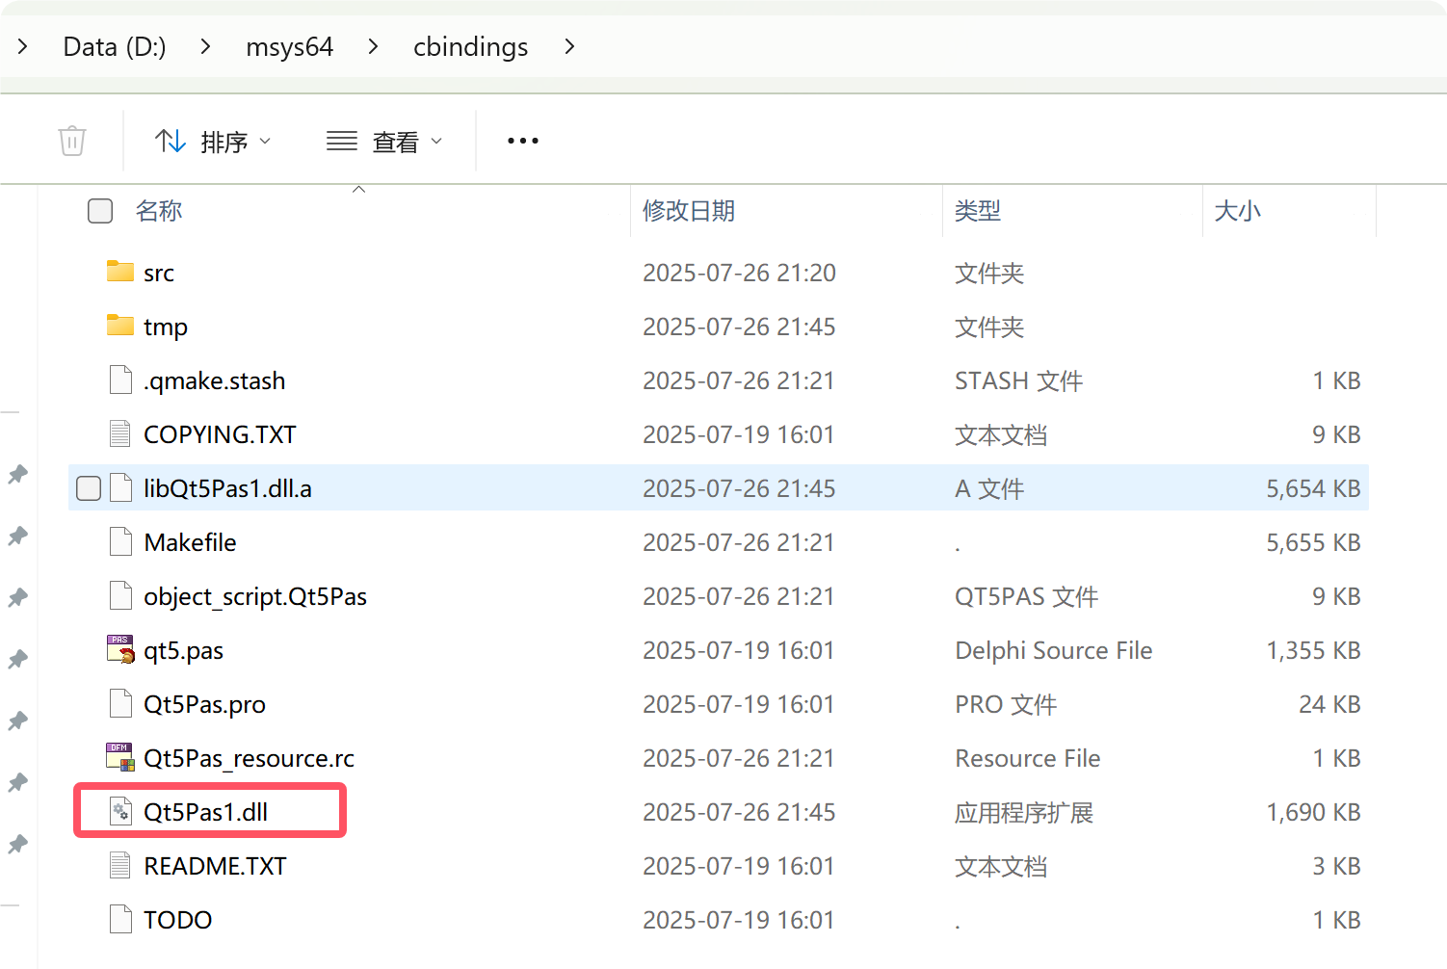Screen dimensions: 1447x969
Task: Click the ascending sort caret above 名称 column
Action: [x=358, y=189]
